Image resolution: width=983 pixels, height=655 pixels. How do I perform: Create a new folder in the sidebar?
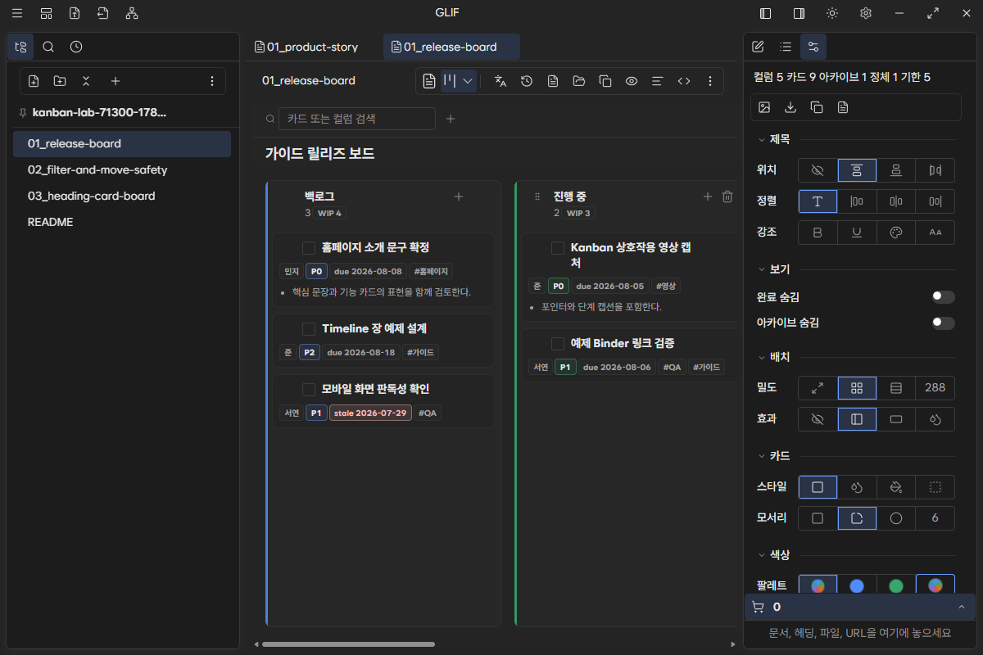pyautogui.click(x=60, y=81)
